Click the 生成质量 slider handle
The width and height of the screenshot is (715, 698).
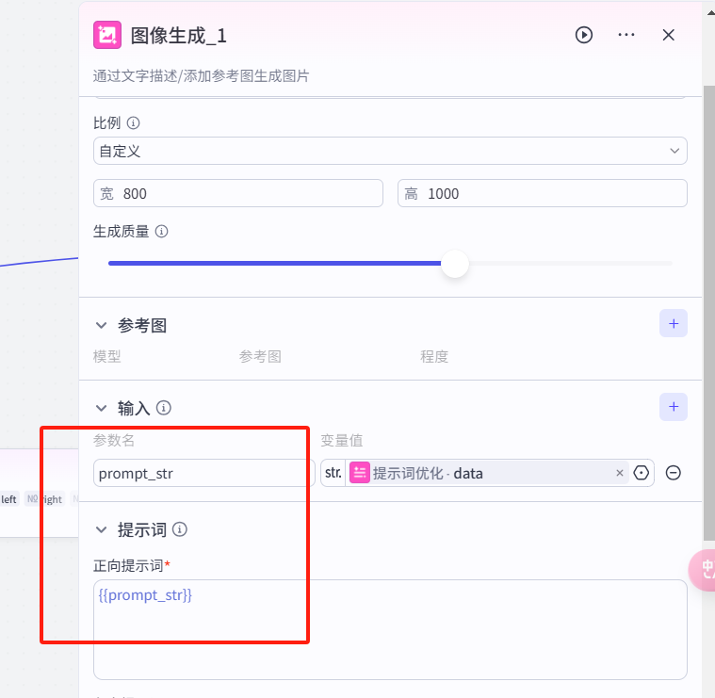click(455, 264)
